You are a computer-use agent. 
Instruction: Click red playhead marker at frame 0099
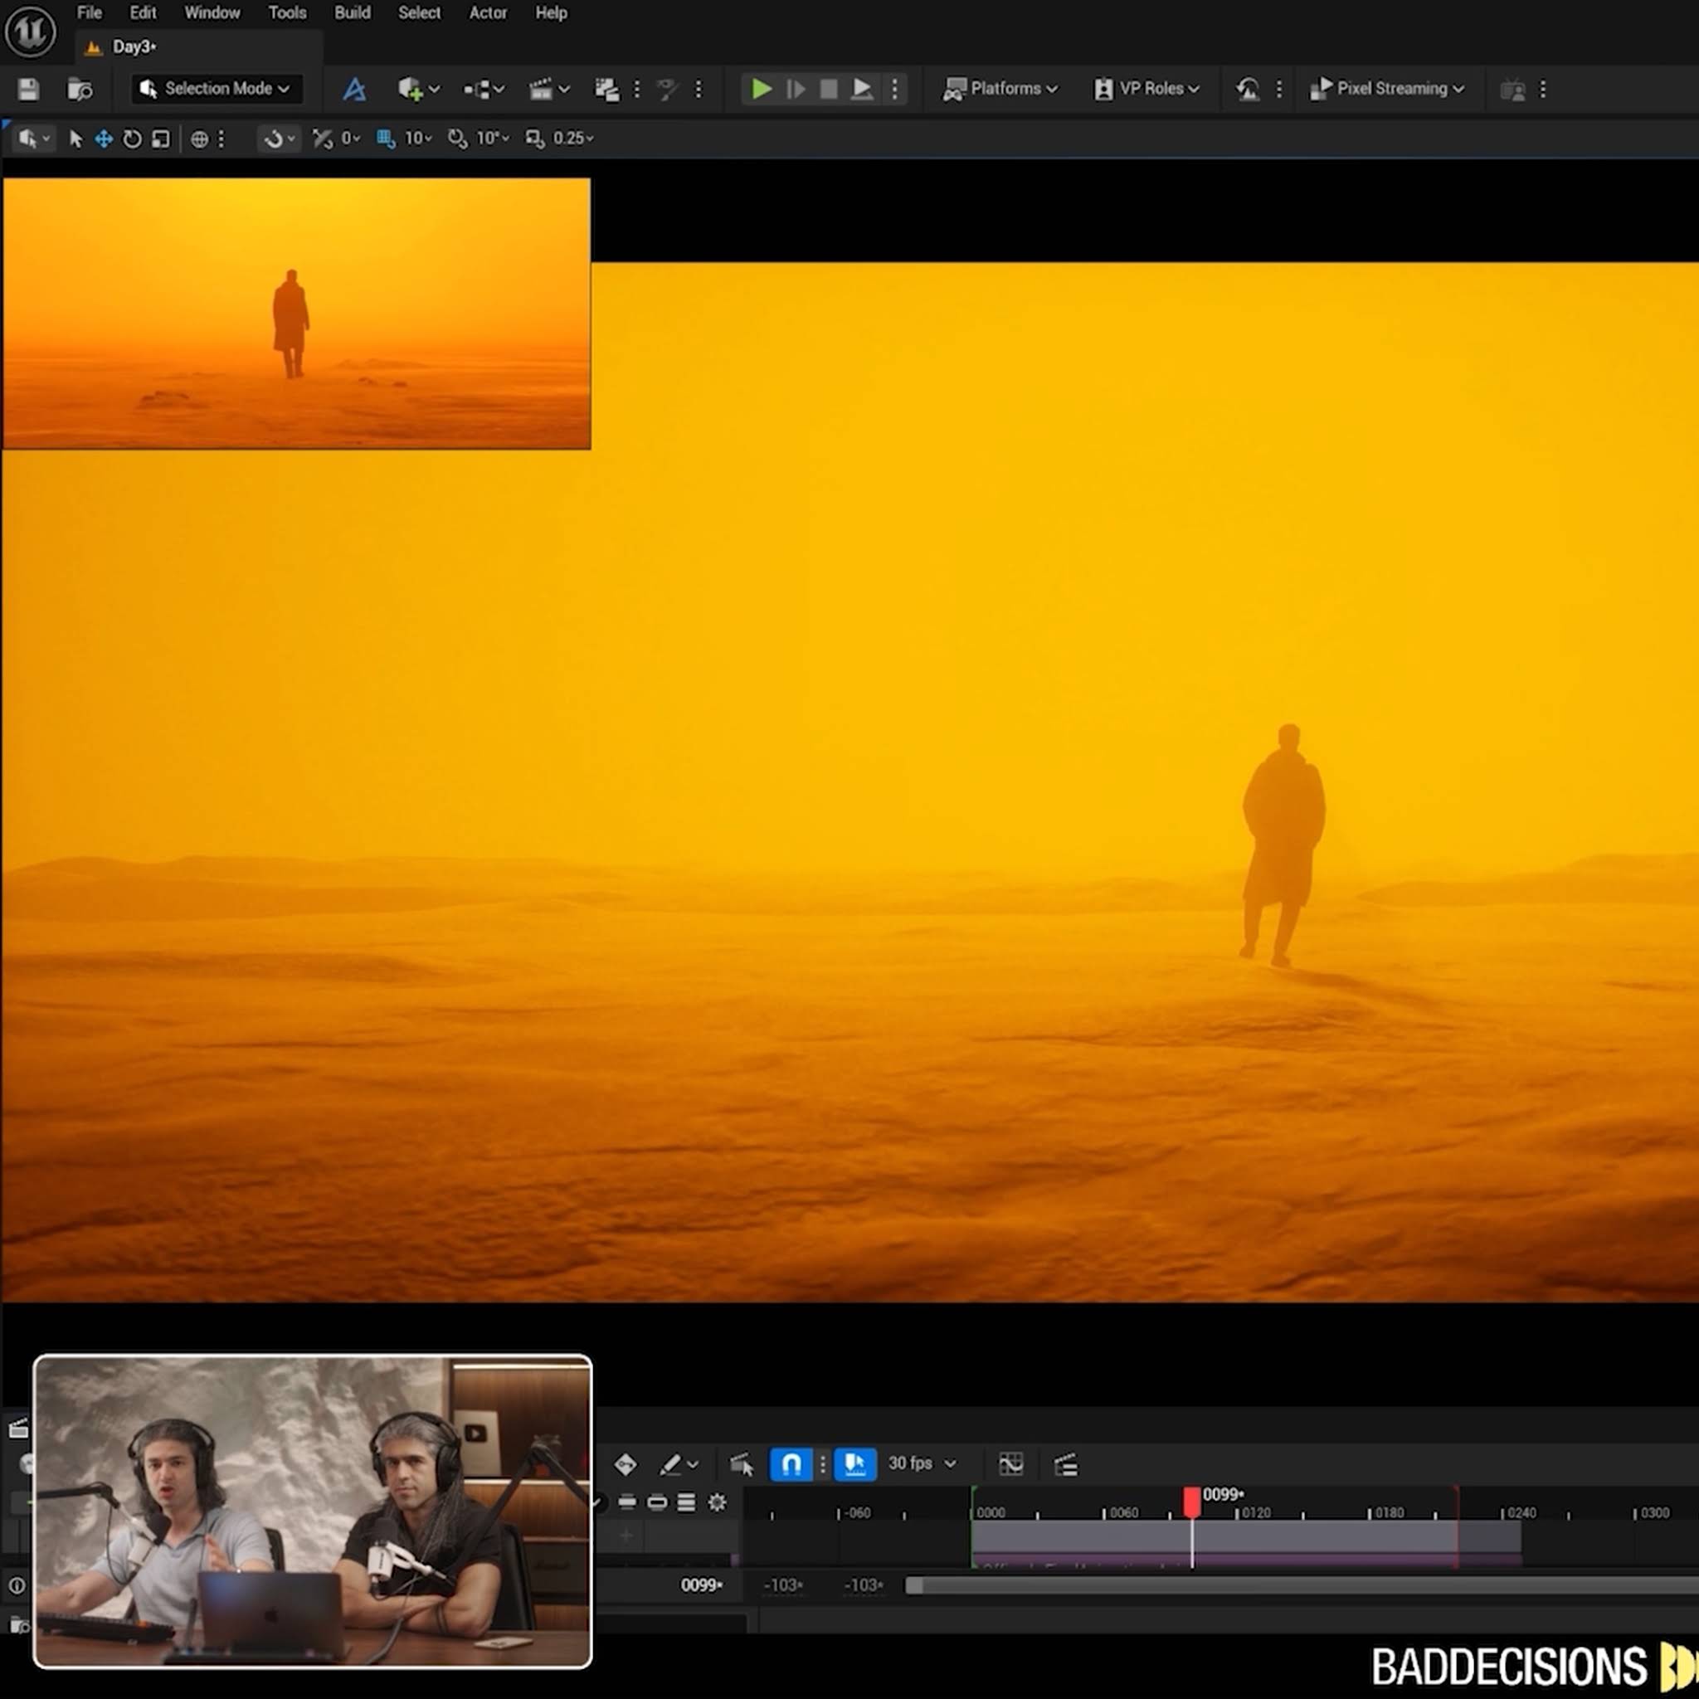click(1191, 1502)
